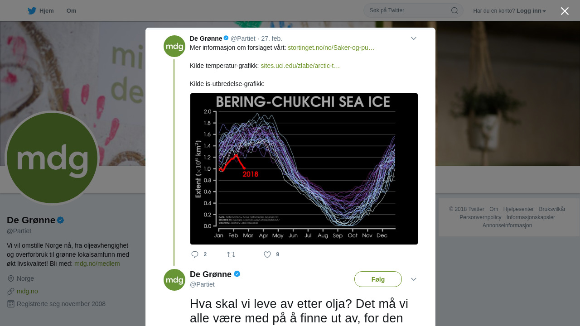
Task: Open the Logg inn dropdown
Action: click(531, 11)
